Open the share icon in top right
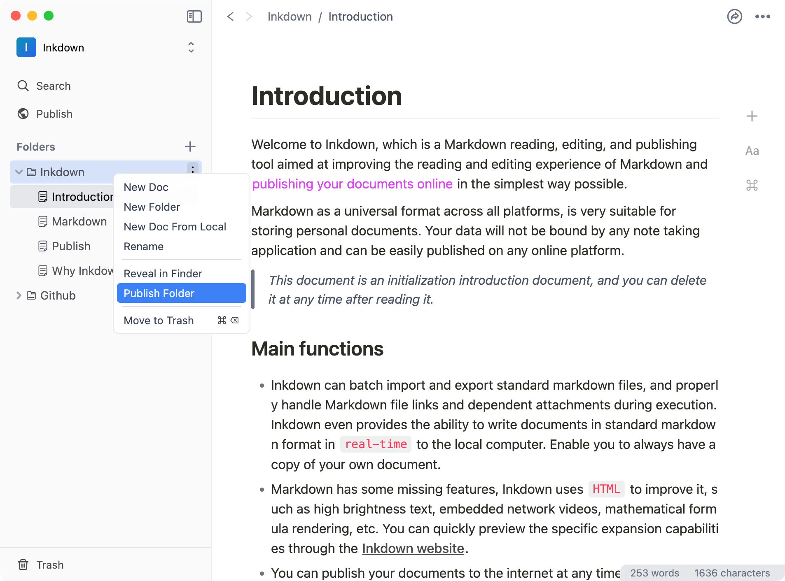Image resolution: width=785 pixels, height=581 pixels. point(735,16)
